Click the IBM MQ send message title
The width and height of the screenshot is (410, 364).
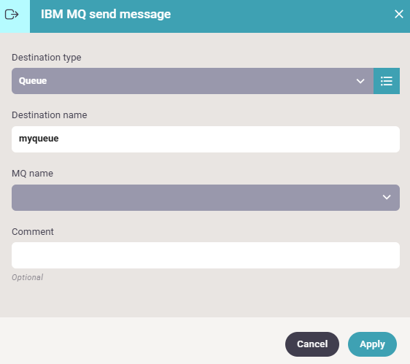pyautogui.click(x=106, y=15)
